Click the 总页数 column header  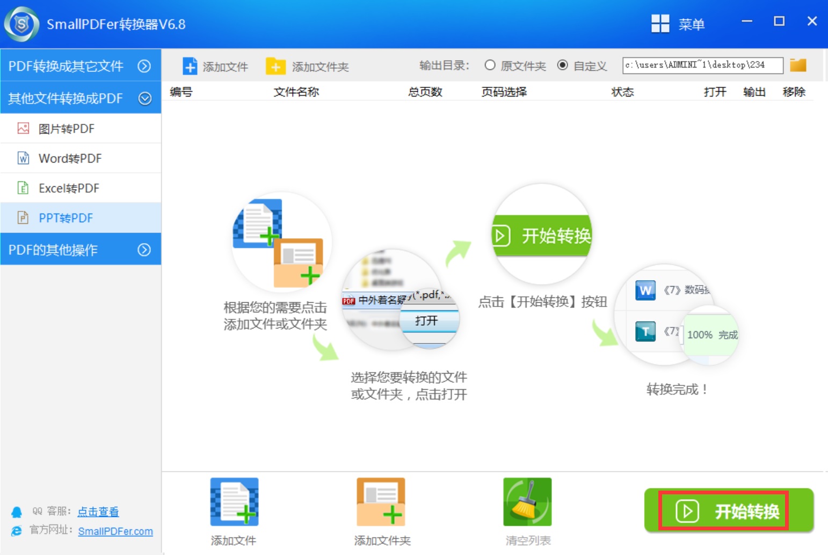pyautogui.click(x=425, y=92)
